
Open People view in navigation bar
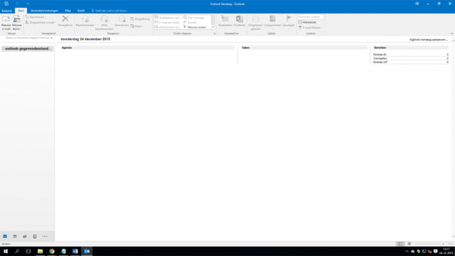click(x=25, y=237)
